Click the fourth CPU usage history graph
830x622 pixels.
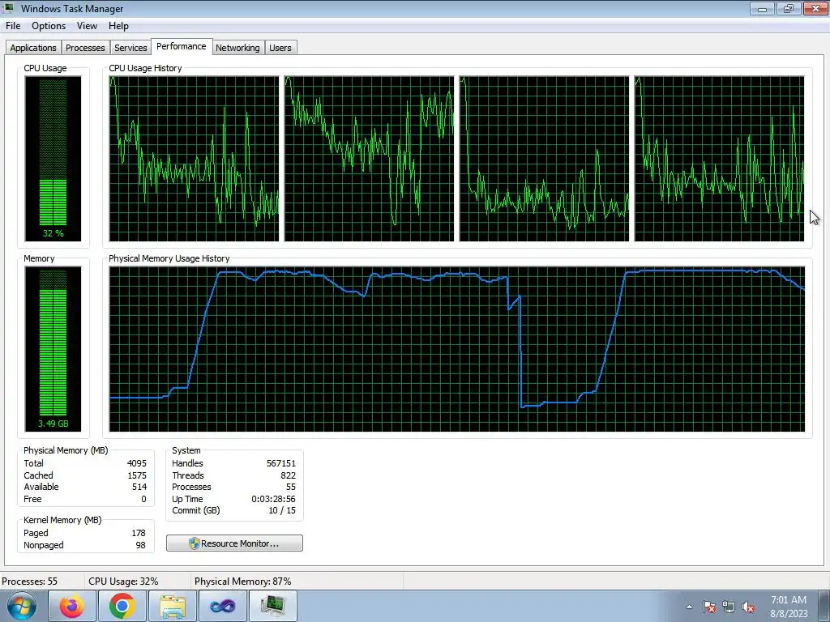[720, 159]
